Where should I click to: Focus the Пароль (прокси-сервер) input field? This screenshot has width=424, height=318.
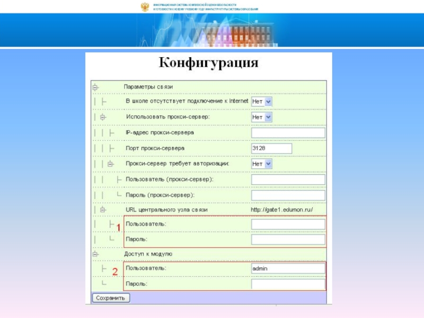coord(288,195)
